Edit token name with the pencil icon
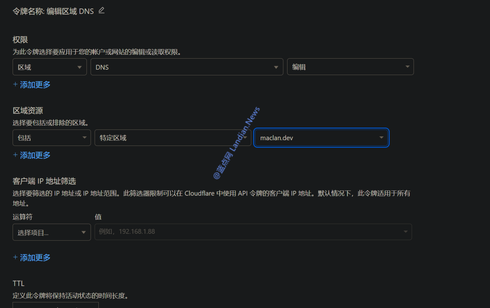This screenshot has height=308, width=490. click(101, 11)
